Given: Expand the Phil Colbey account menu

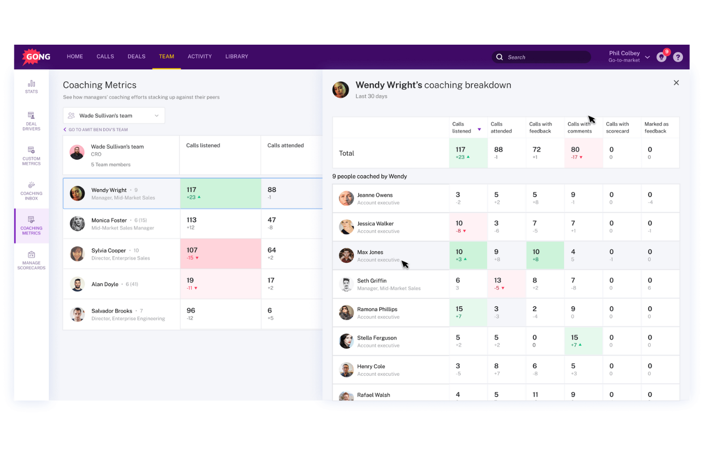Looking at the screenshot, I should point(647,57).
